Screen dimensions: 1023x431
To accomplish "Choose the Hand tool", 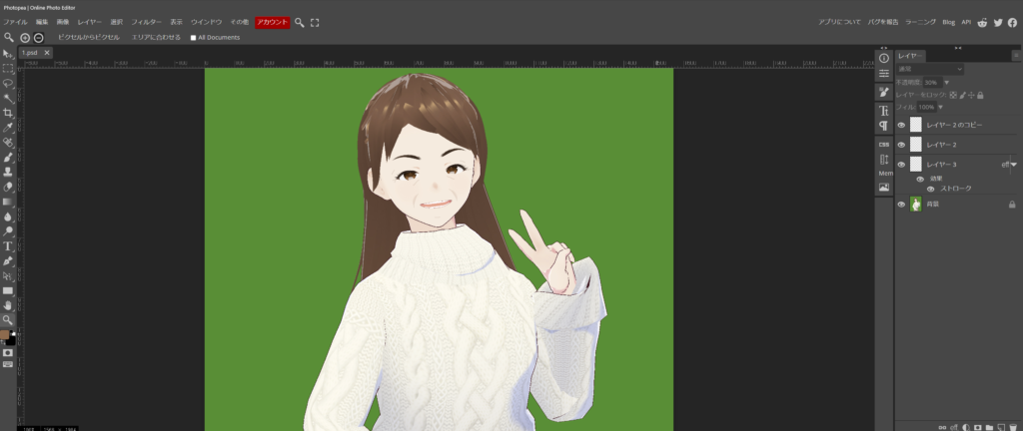I will (x=8, y=304).
